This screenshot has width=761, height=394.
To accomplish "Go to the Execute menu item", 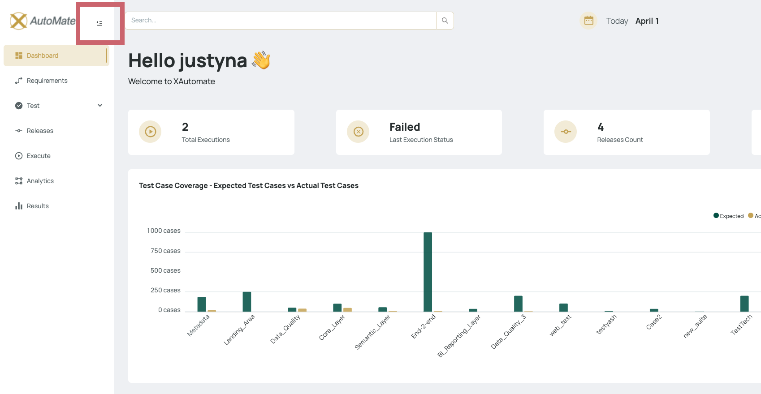I will 56,156.
